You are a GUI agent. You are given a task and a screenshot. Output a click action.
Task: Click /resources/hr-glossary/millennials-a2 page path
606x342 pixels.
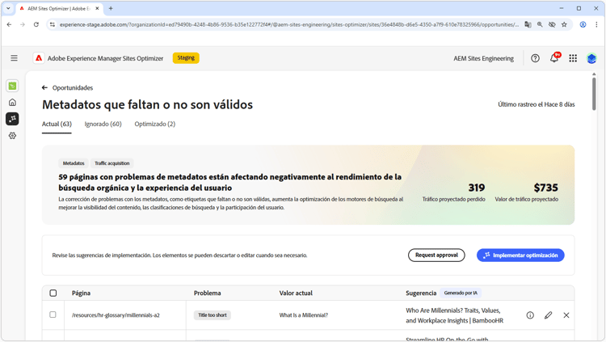coord(116,315)
